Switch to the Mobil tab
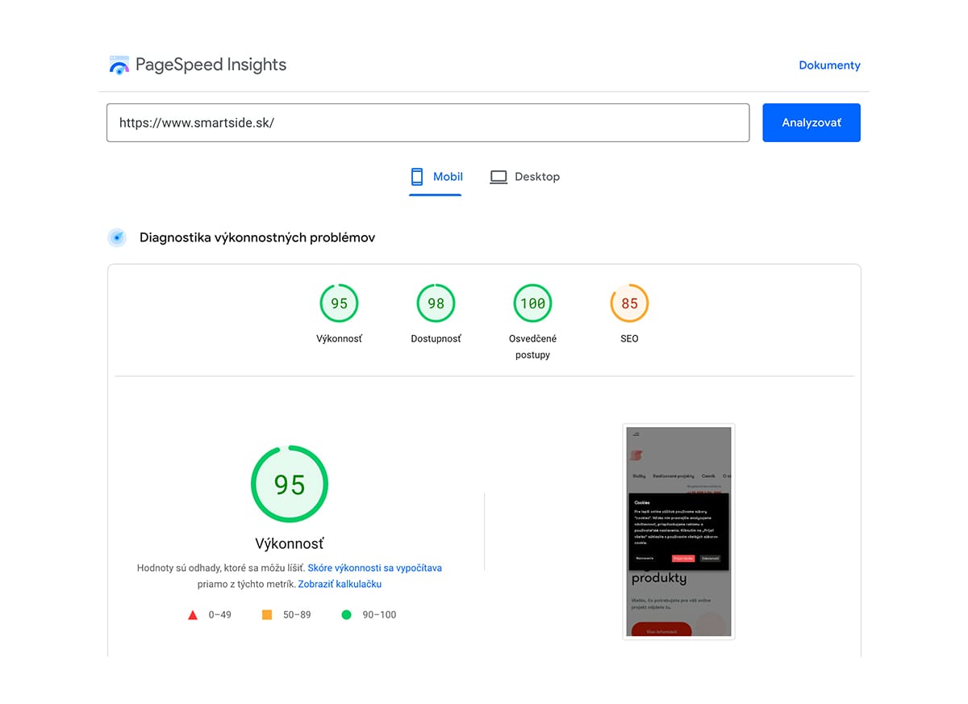968x704 pixels. pos(436,177)
